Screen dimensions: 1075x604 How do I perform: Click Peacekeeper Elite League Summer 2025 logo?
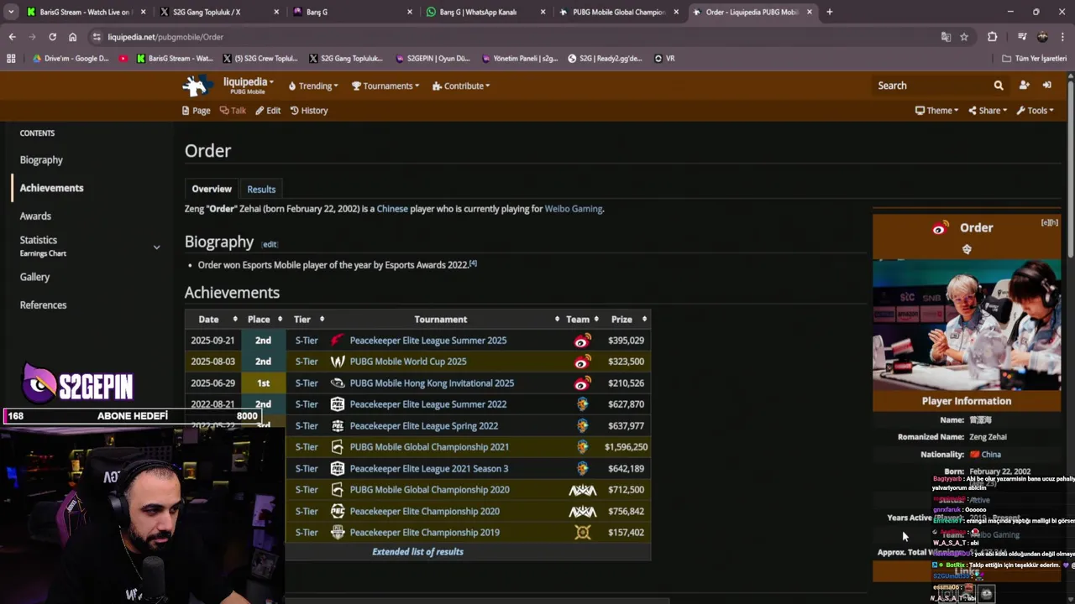(x=337, y=341)
